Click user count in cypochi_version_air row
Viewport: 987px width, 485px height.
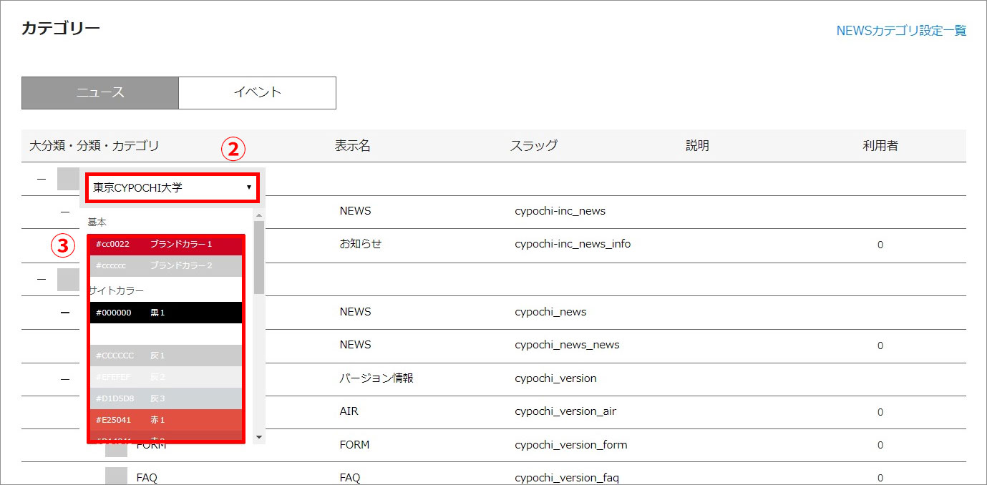click(x=880, y=412)
